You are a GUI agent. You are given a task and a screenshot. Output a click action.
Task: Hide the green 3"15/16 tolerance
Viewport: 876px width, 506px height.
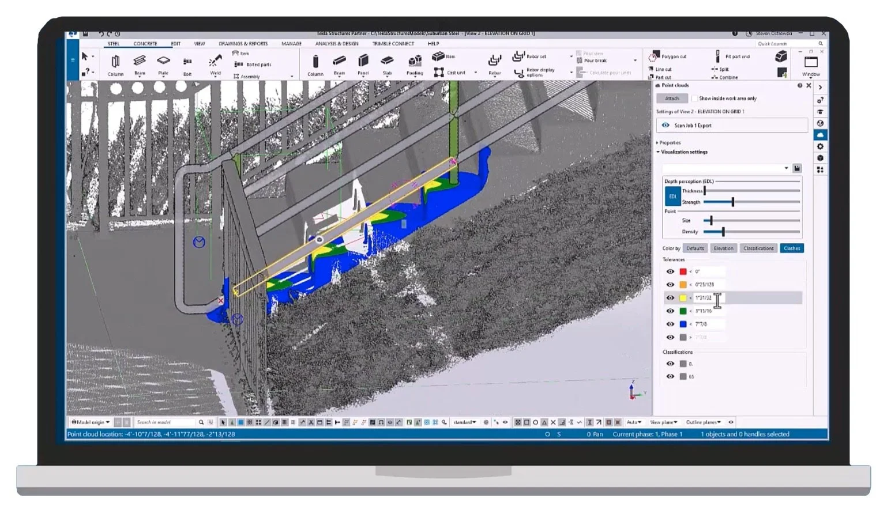tap(670, 311)
